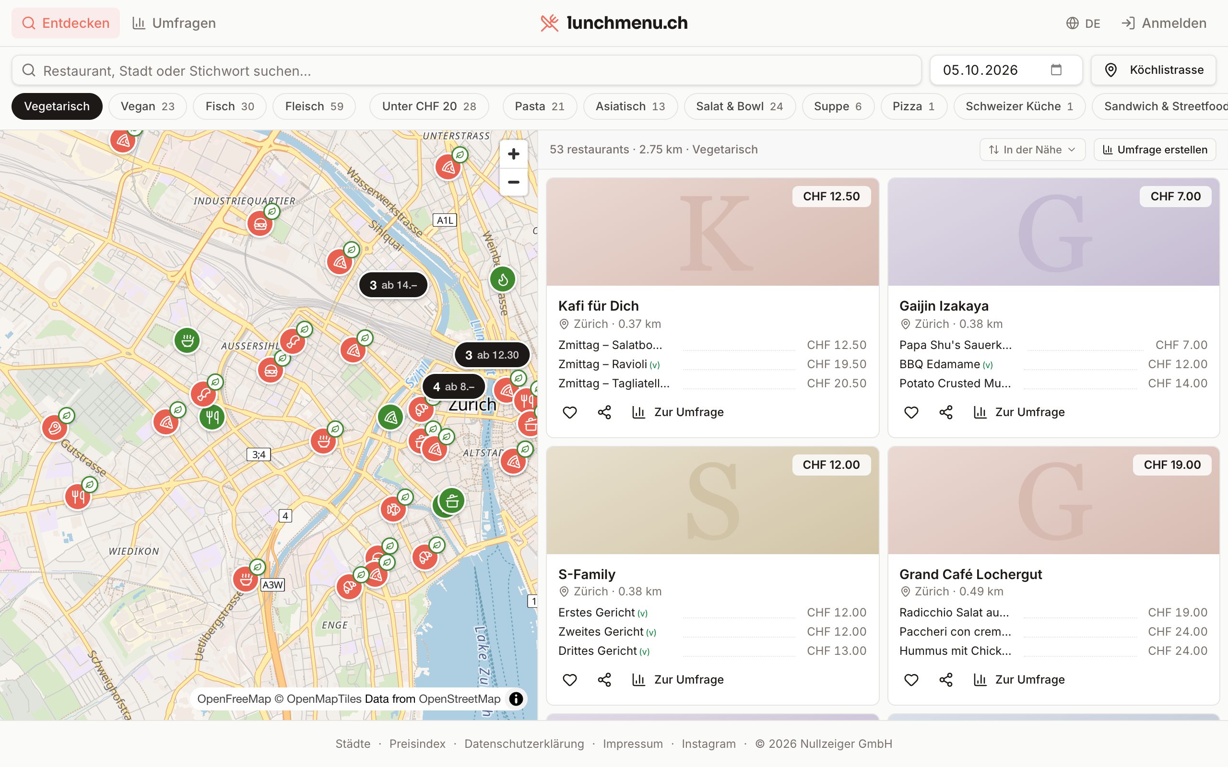The width and height of the screenshot is (1228, 767).
Task: Toggle the Vegan filter chip
Action: (148, 106)
